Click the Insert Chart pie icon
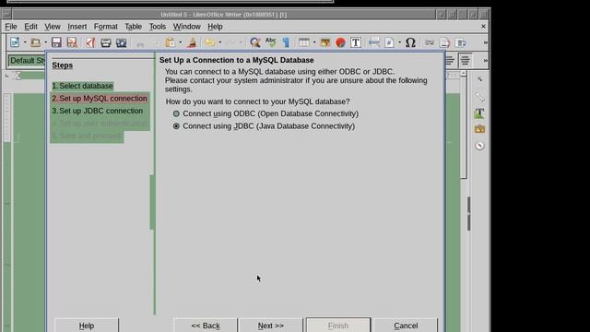Screen dimensions: 590x332 point(340,42)
